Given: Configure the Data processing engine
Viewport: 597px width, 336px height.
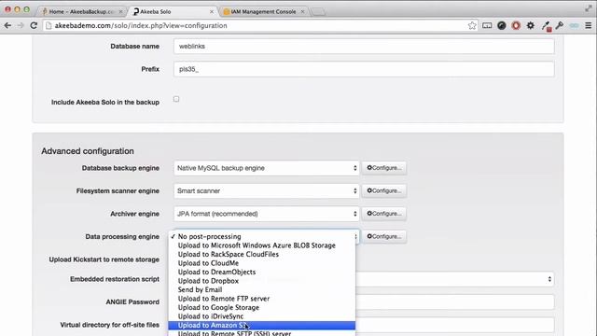Looking at the screenshot, I should [x=384, y=236].
